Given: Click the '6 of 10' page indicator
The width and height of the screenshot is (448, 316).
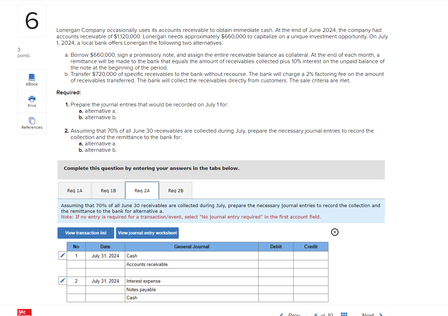Looking at the screenshot, I should [x=323, y=315].
